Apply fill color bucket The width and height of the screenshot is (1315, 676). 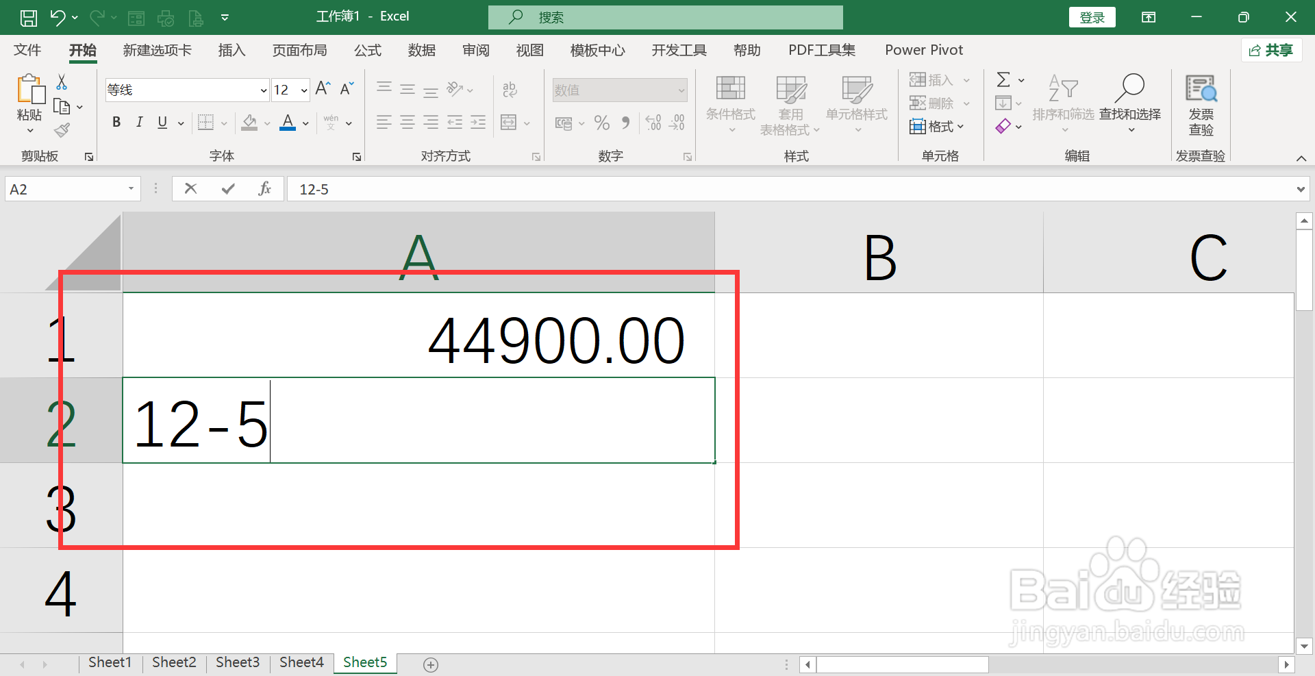pos(249,123)
